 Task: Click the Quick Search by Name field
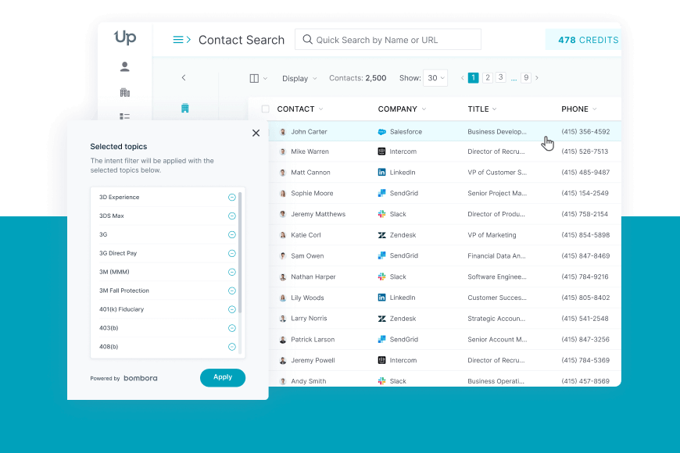point(388,39)
